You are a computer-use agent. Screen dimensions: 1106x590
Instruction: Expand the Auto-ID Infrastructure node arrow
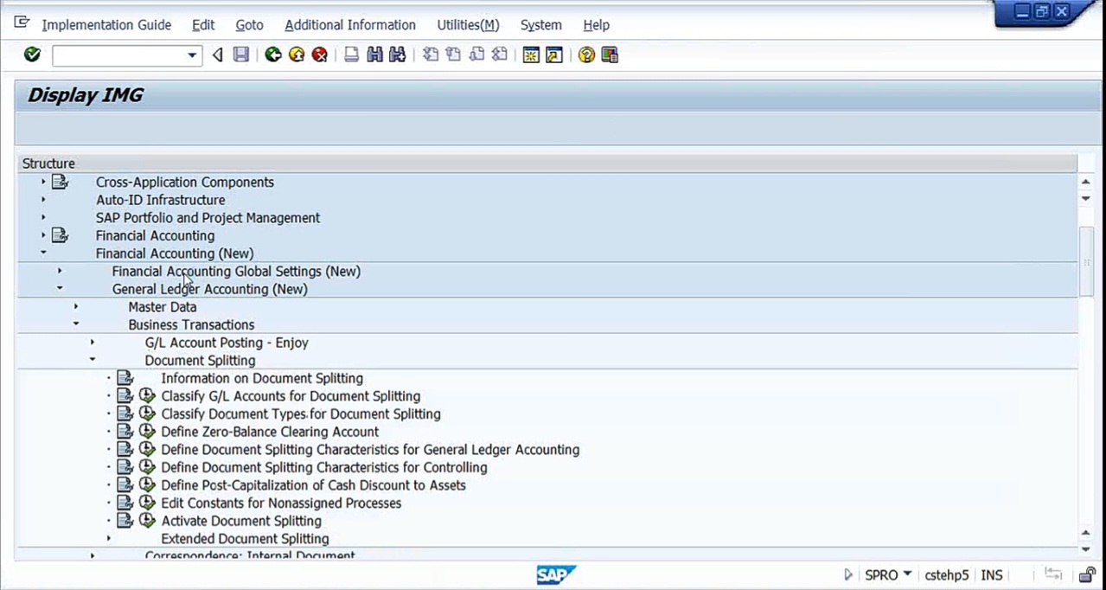click(x=43, y=200)
